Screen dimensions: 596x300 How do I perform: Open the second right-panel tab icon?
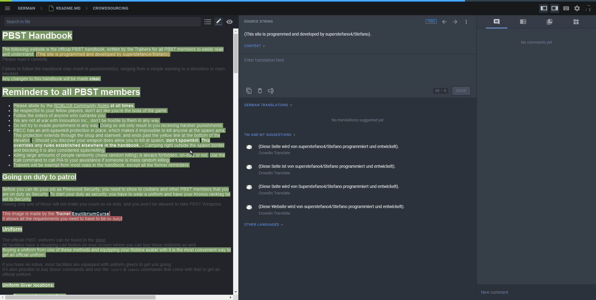pos(523,22)
